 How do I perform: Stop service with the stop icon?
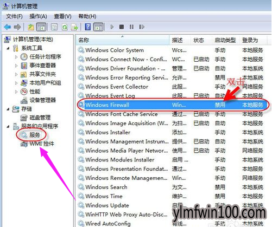122,27
